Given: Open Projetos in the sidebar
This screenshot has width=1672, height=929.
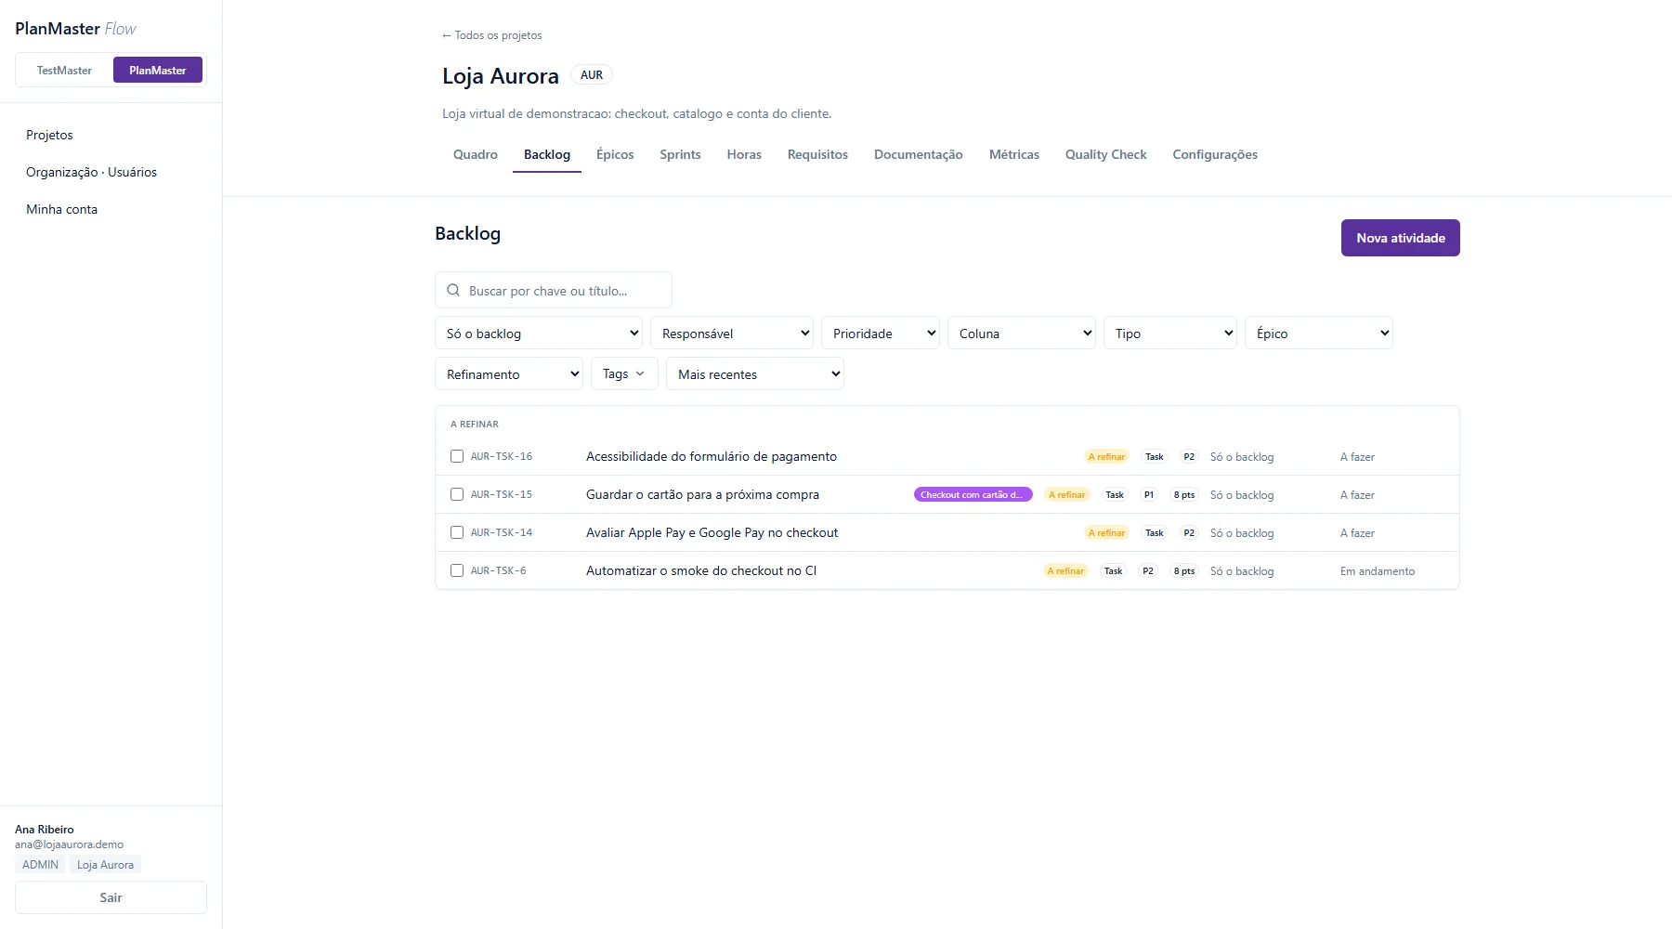Looking at the screenshot, I should 49,135.
